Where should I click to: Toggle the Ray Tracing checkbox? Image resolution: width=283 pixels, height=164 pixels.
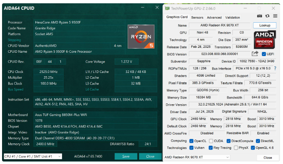tap(211, 148)
